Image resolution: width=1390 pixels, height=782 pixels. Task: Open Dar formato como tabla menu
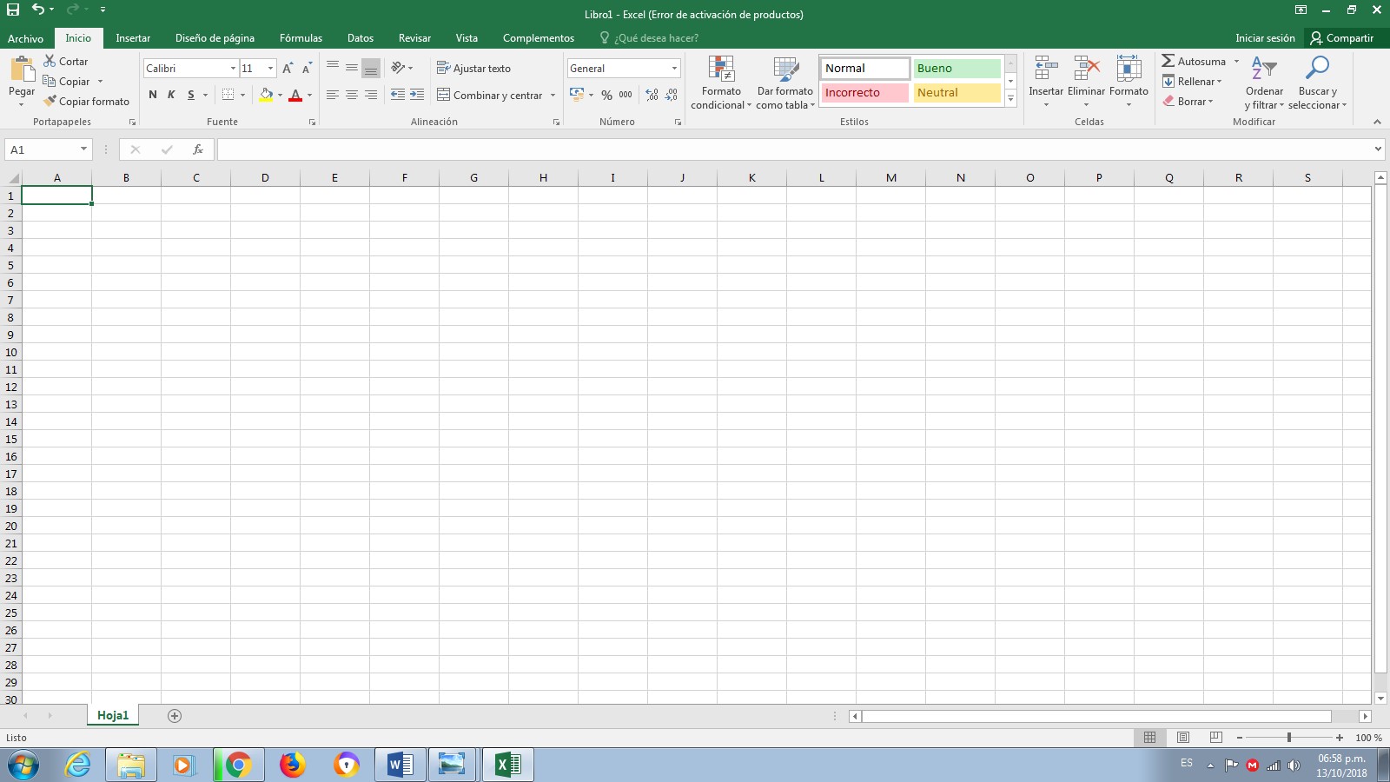point(785,83)
